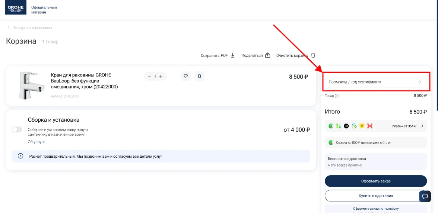Increase faucet quantity with the plus button
438x213 pixels.
click(x=161, y=76)
